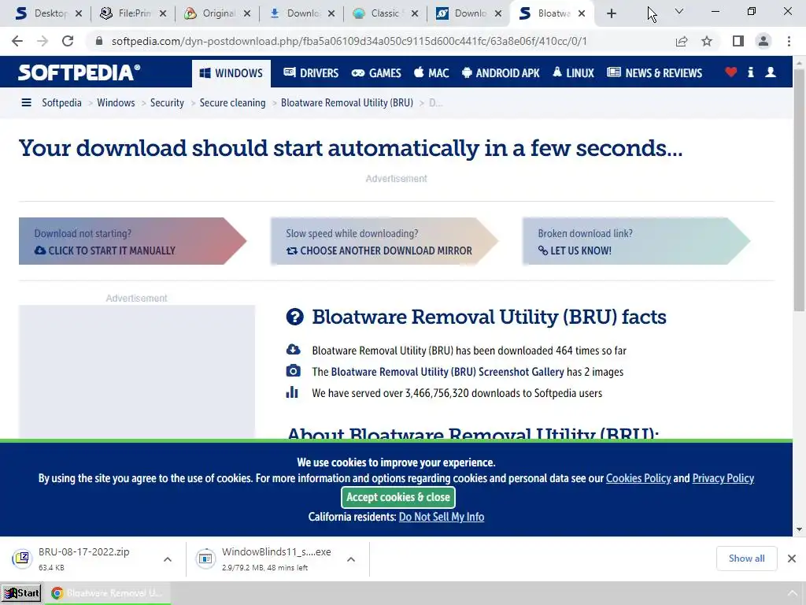Viewport: 806px width, 605px height.
Task: Open the MAC section
Action: [x=431, y=73]
